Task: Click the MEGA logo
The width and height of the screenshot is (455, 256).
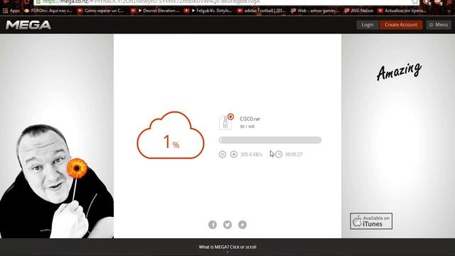Action: click(x=28, y=25)
